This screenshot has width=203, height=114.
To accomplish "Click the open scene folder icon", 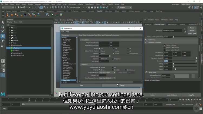I will (21, 8).
